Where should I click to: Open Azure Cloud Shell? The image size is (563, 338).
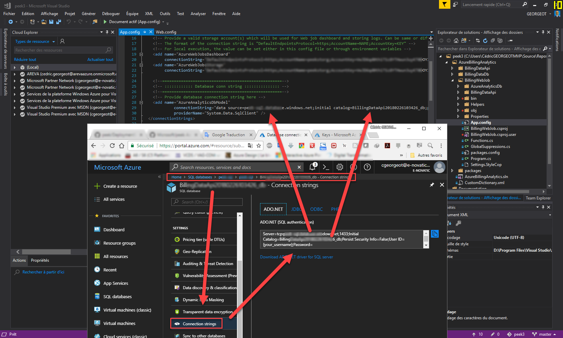click(326, 167)
